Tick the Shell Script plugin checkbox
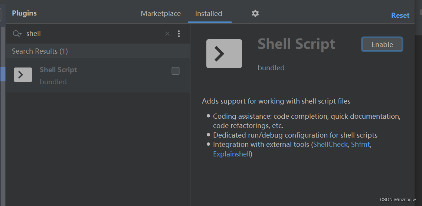 tap(176, 71)
